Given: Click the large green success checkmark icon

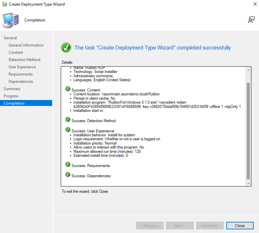Looking at the screenshot, I should pos(66,48).
